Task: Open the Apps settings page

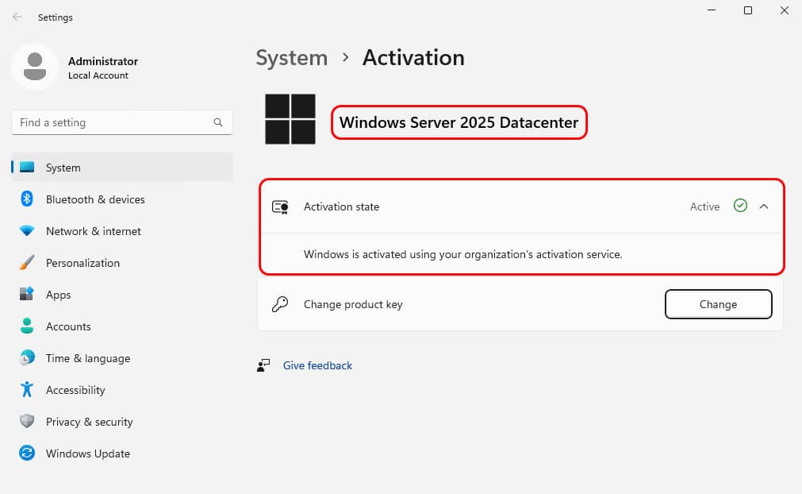Action: [122, 295]
